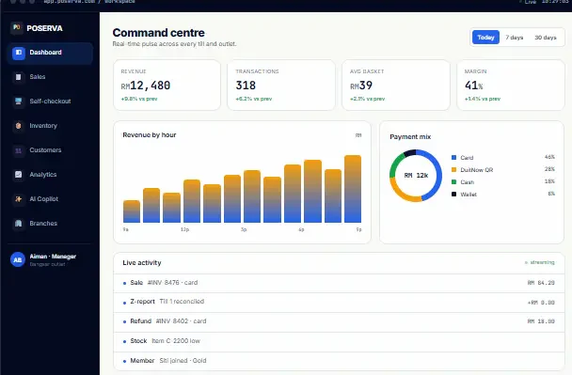Click the 'Payment mix' heading

click(410, 136)
